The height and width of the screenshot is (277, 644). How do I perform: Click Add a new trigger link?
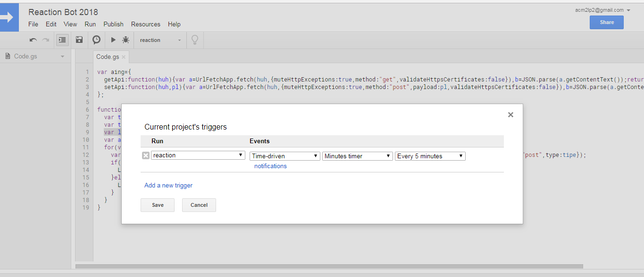coord(168,186)
